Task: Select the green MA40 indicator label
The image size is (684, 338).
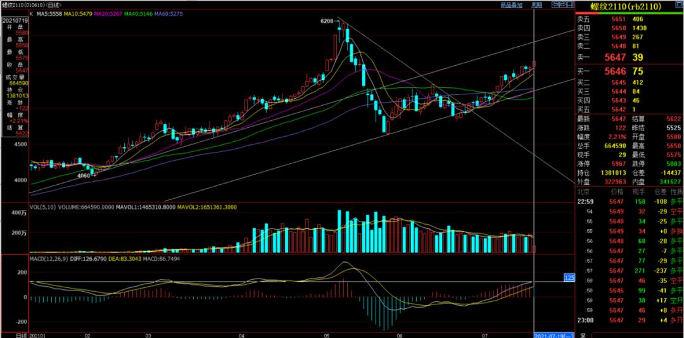Action: click(138, 13)
